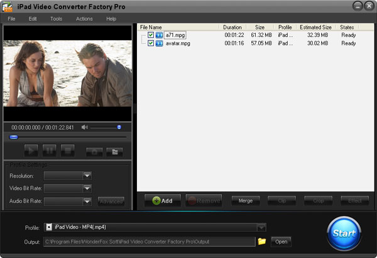Uncheck the avatar.mpg file checkbox

point(151,43)
